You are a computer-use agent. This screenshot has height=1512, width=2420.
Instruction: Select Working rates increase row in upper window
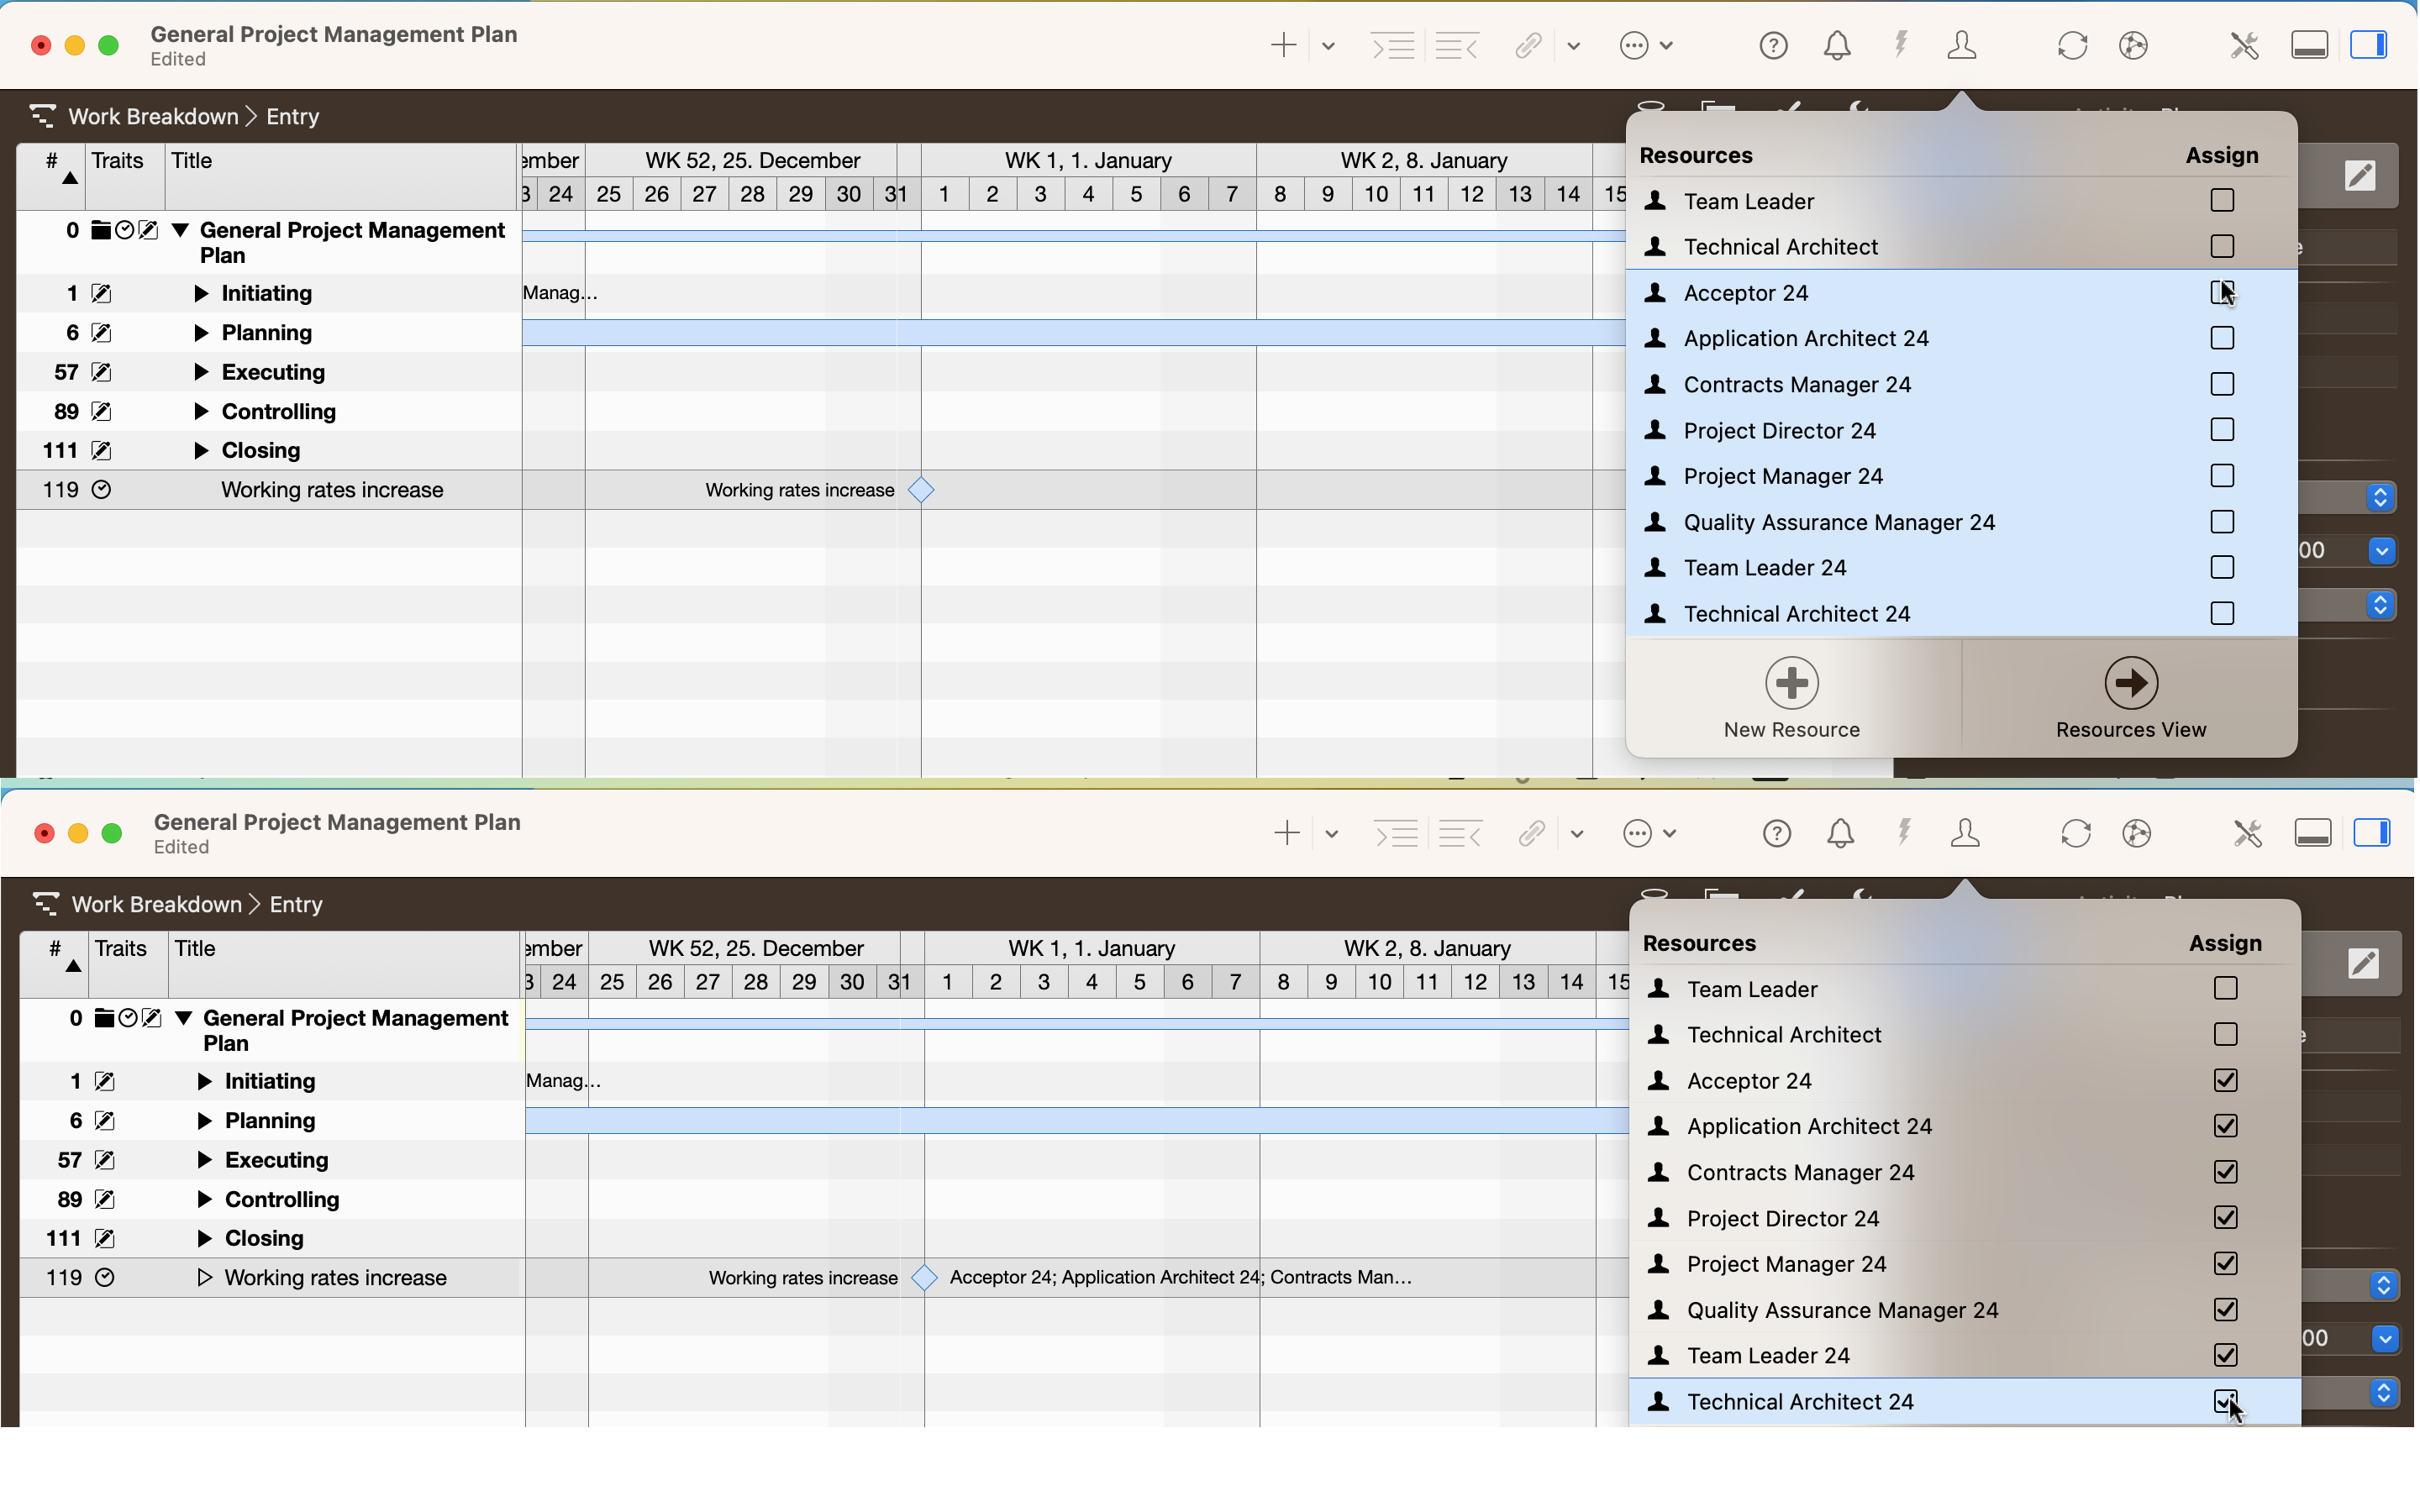tap(269, 490)
